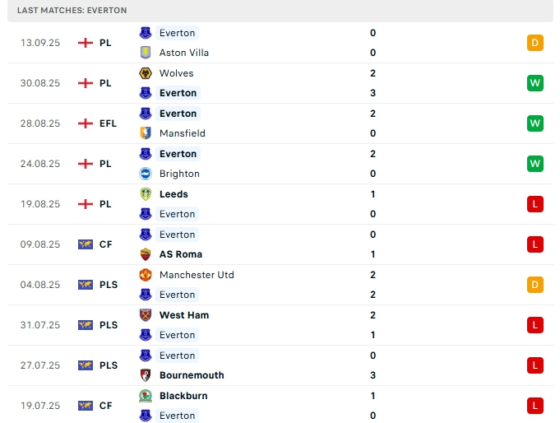Open the AS Roma team link
The height and width of the screenshot is (423, 560).
[x=180, y=254]
